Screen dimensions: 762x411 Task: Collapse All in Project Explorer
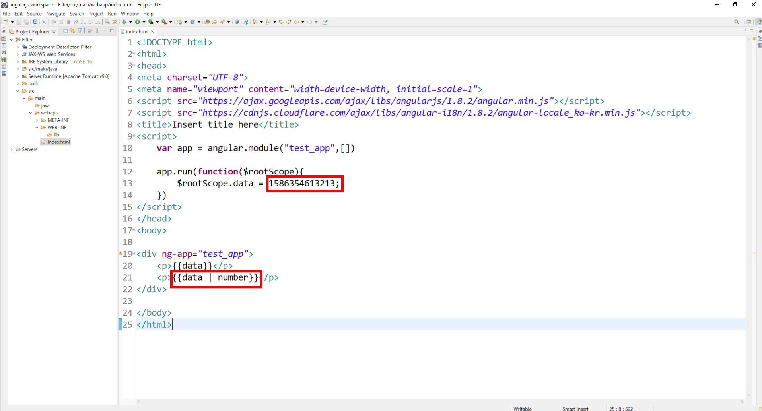click(x=66, y=31)
